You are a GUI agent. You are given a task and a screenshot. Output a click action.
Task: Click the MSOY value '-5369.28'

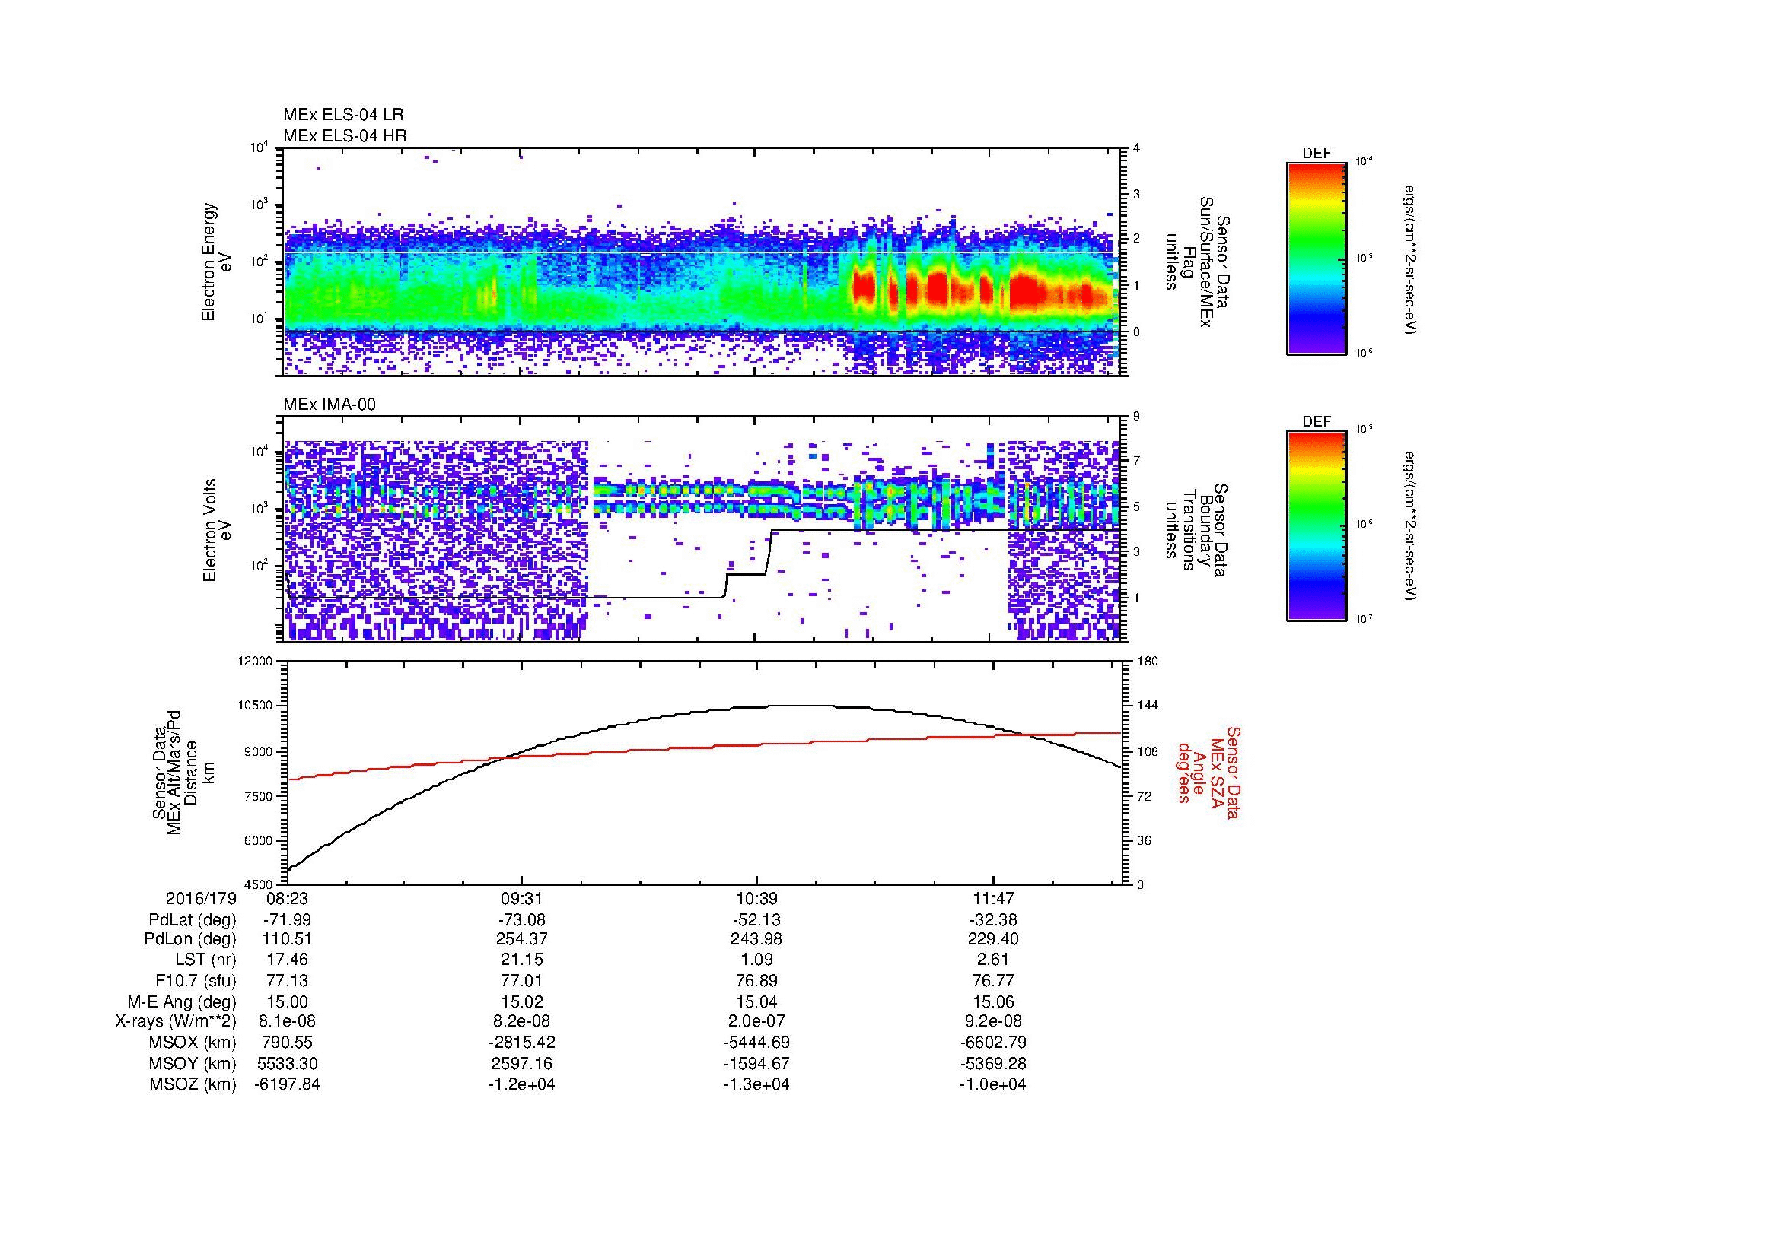[x=993, y=1063]
